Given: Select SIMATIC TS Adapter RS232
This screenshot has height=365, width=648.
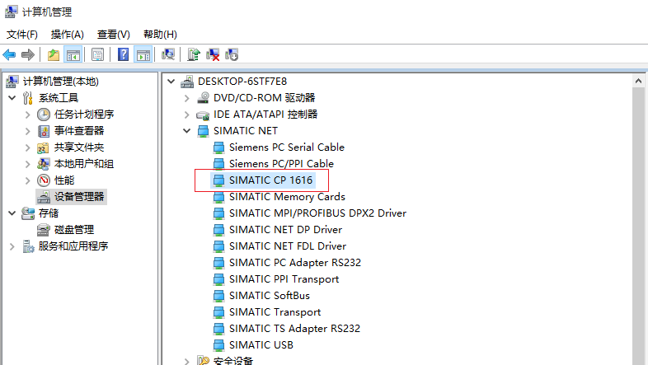Looking at the screenshot, I should pyautogui.click(x=294, y=329).
